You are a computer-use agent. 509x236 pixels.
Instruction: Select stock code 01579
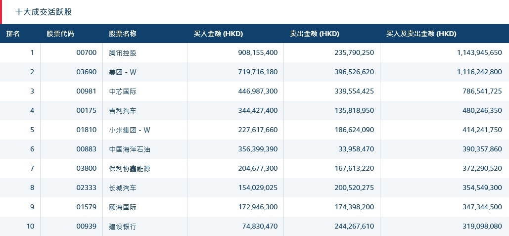pos(87,207)
